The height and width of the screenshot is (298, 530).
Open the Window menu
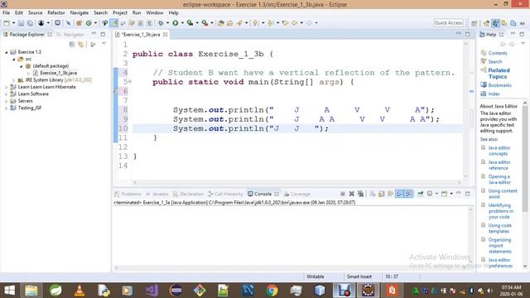click(155, 13)
